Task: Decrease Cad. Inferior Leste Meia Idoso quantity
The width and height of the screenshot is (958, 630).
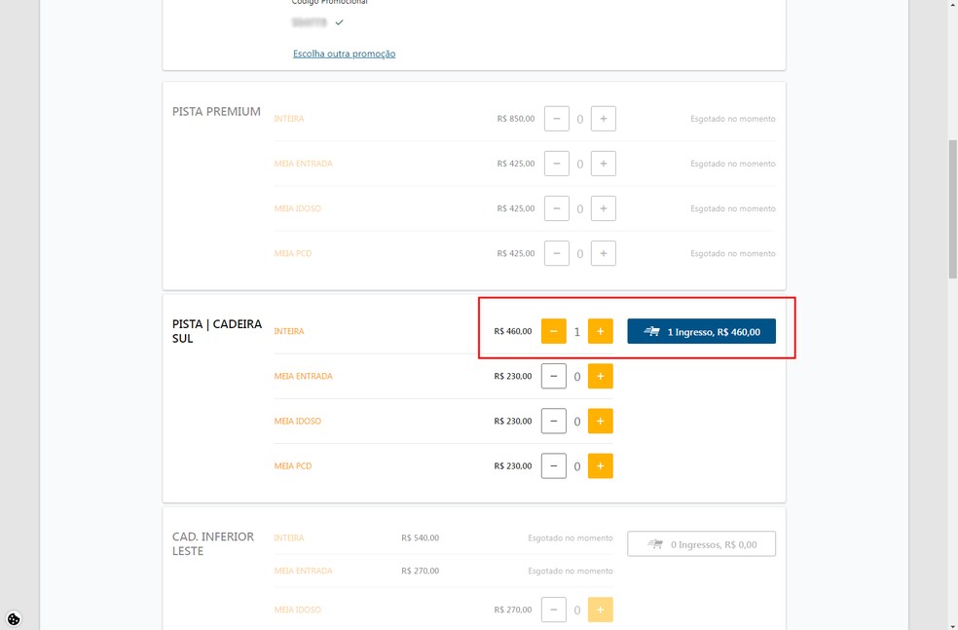Action: click(x=554, y=610)
